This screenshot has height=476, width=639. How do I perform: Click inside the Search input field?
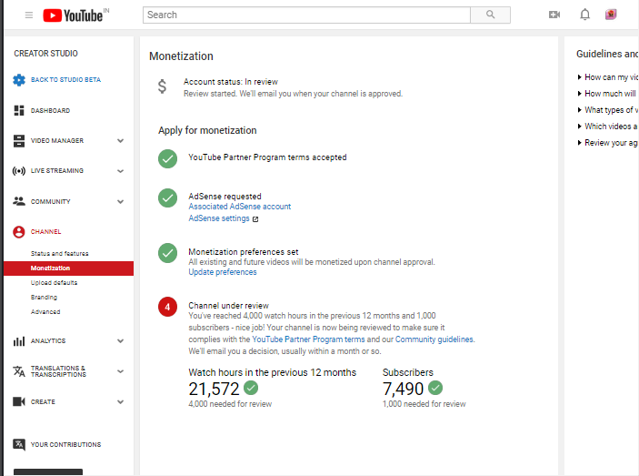(306, 15)
